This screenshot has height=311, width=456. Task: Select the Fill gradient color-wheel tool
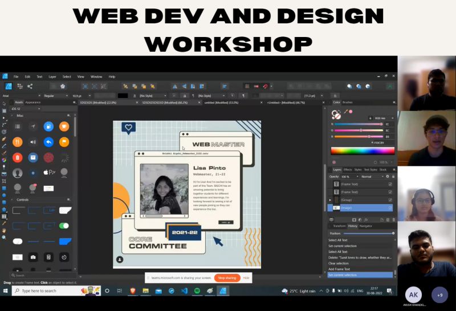point(4,160)
